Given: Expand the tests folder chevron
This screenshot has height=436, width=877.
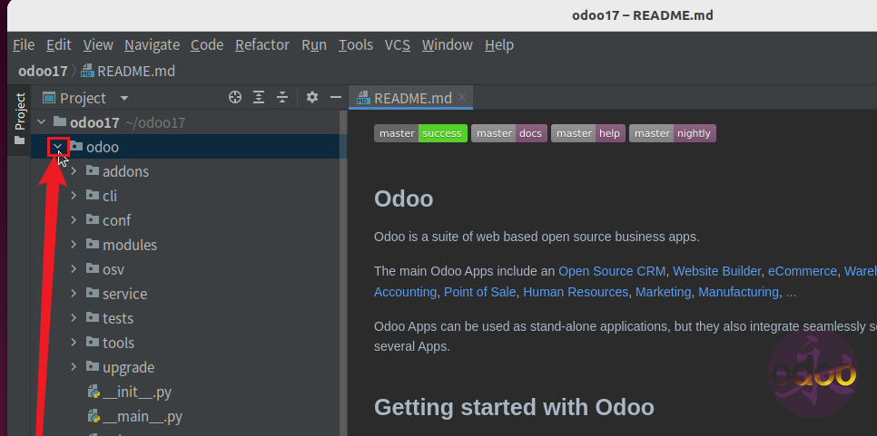Looking at the screenshot, I should tap(74, 317).
